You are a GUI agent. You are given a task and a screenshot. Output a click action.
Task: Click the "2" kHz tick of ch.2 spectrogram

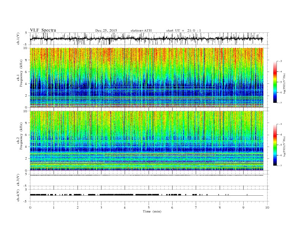point(27,159)
